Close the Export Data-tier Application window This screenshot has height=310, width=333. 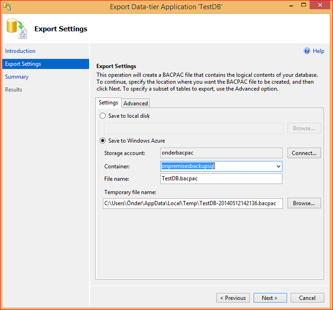tap(320, 5)
